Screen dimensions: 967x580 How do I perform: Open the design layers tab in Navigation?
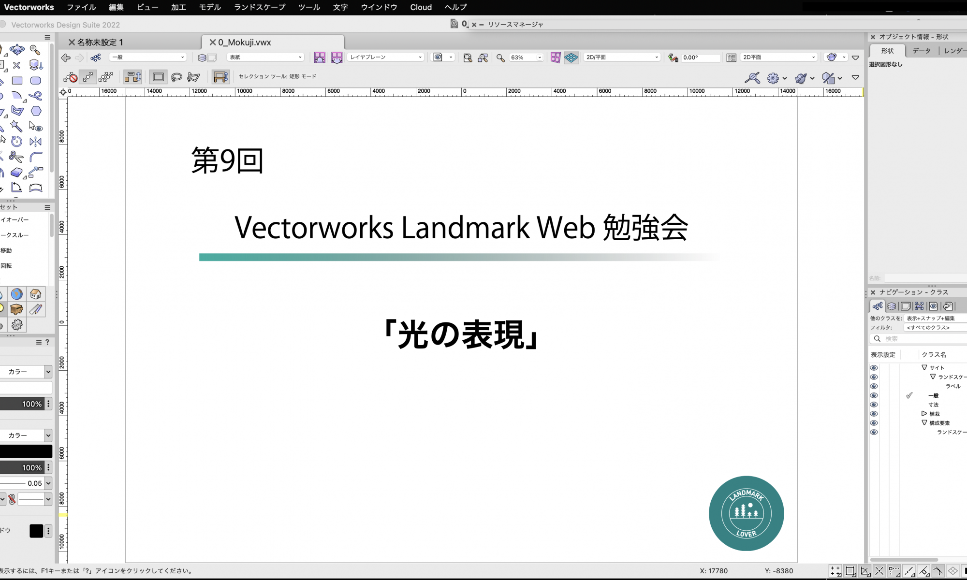point(892,306)
